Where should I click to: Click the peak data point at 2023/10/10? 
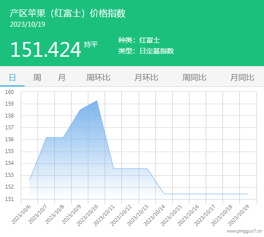tap(97, 101)
